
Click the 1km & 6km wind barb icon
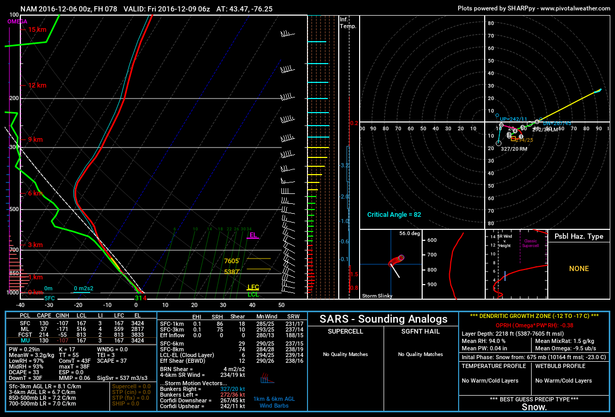coord(267,379)
